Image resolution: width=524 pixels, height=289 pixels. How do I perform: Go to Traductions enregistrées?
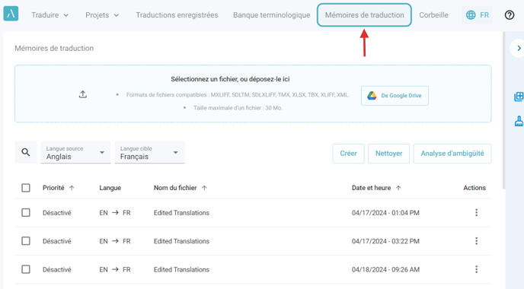[x=177, y=15]
